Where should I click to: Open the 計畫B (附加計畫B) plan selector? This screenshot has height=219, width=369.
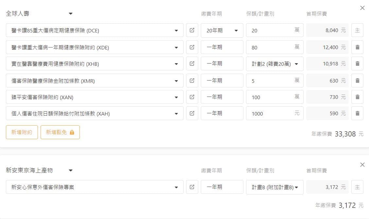274,187
